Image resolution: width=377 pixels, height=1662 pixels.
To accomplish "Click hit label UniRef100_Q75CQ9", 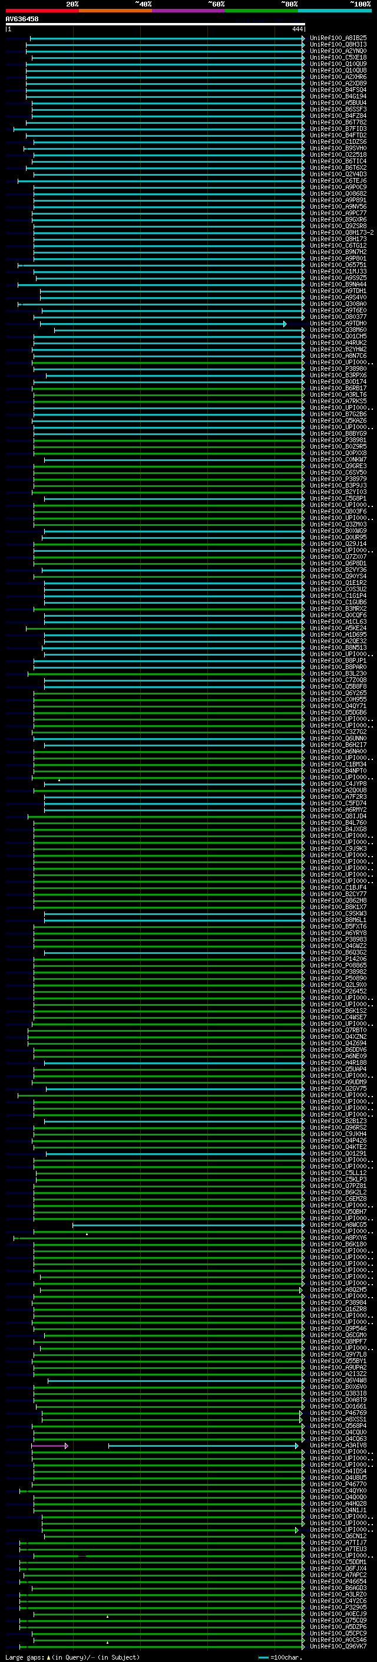I will [338, 1621].
